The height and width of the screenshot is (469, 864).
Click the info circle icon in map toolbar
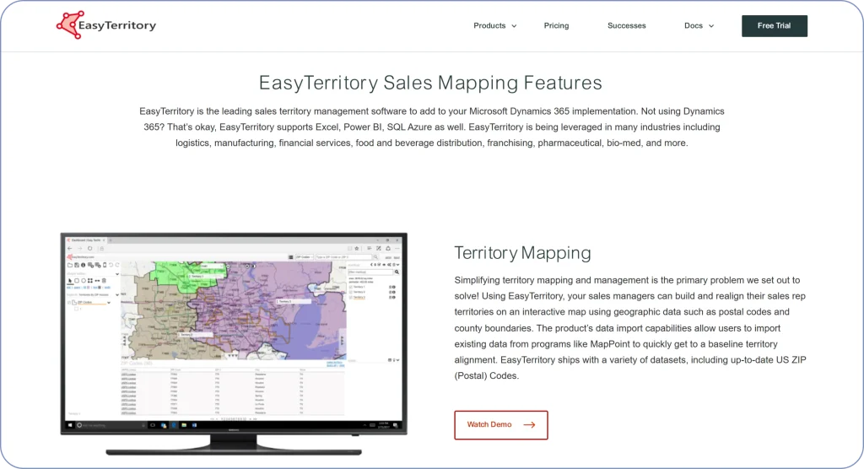click(84, 265)
